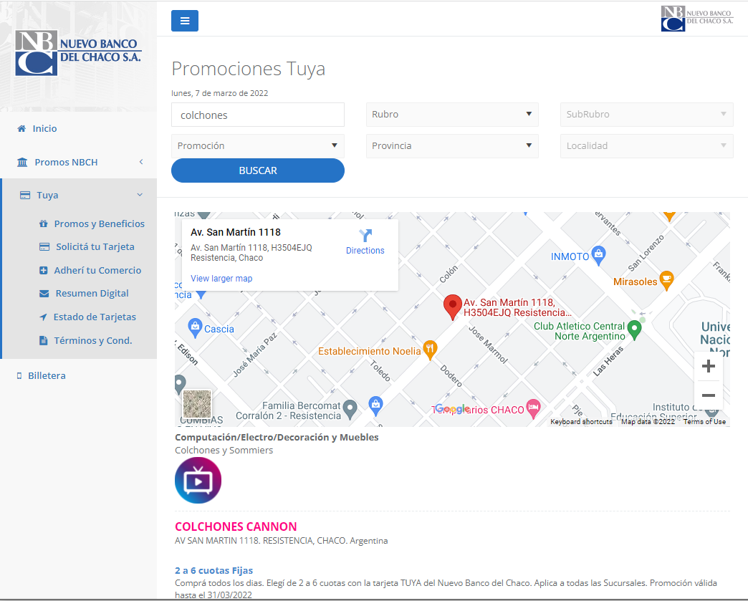Click the 2 a 6 cuotas Fijas promotion
This screenshot has height=601, width=748.
(214, 570)
